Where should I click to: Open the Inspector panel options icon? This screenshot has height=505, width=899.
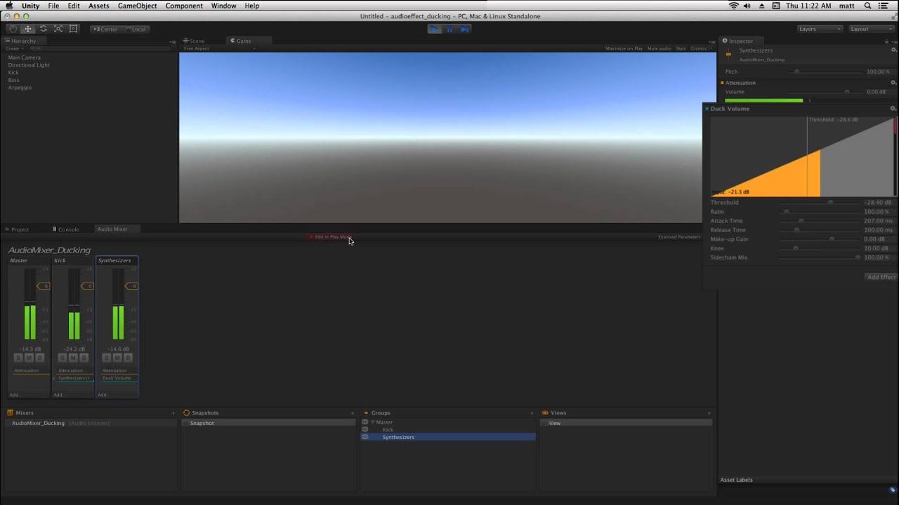[893, 41]
